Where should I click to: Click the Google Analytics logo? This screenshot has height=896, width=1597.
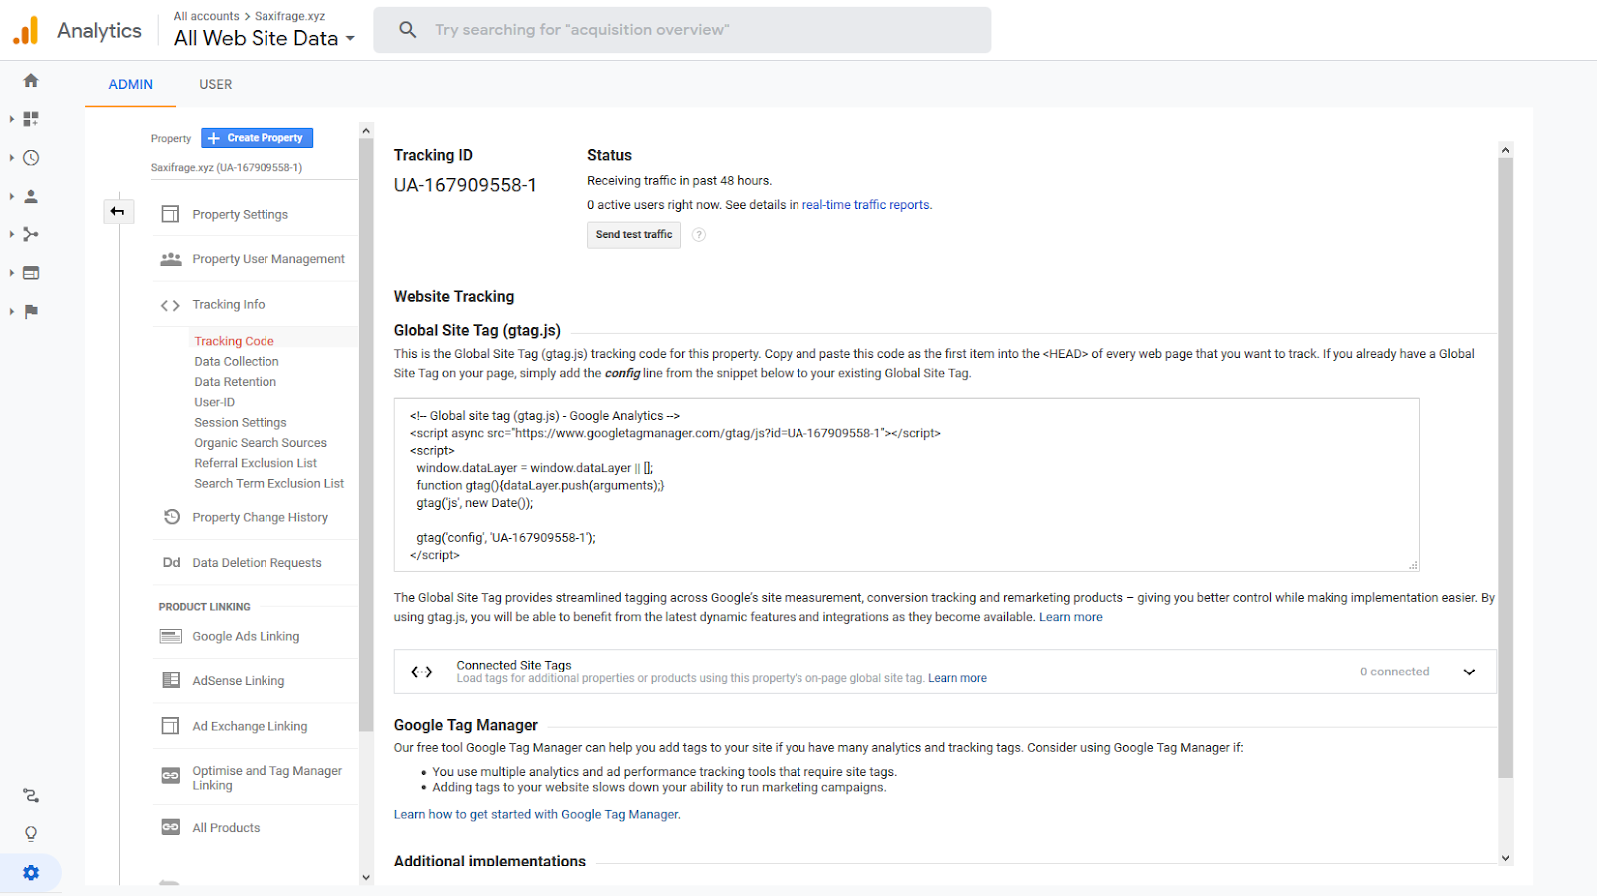click(x=26, y=30)
